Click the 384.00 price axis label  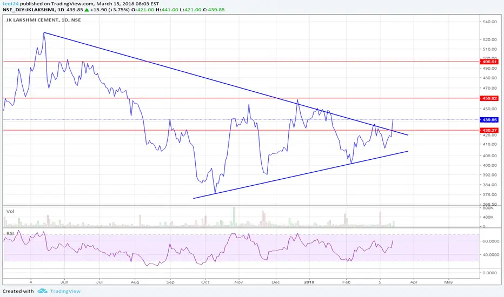[x=490, y=185]
